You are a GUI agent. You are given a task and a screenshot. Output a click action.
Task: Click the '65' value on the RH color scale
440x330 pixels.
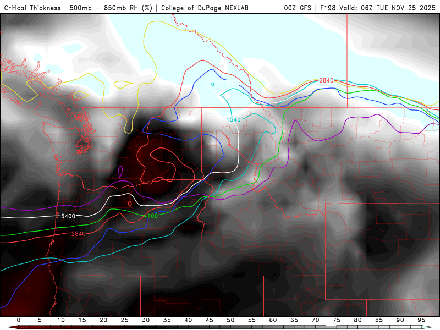[294, 320]
